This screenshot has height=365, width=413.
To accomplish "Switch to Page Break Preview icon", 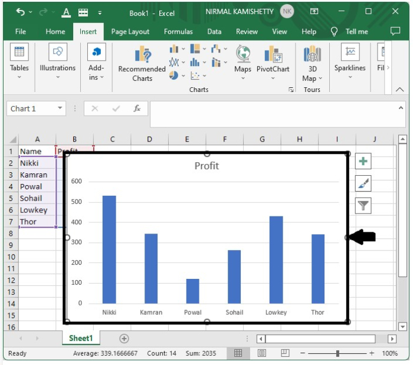I will point(285,353).
